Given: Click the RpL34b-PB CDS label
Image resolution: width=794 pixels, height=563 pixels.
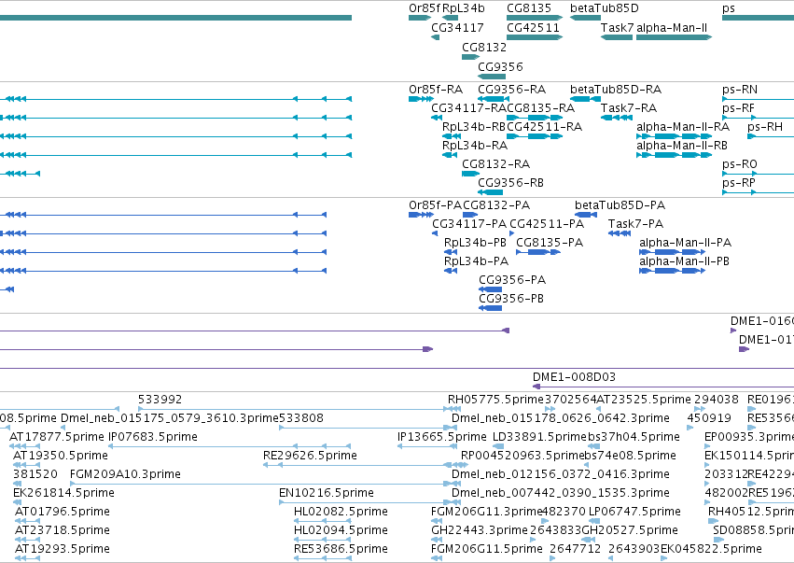Looking at the screenshot, I should [475, 243].
